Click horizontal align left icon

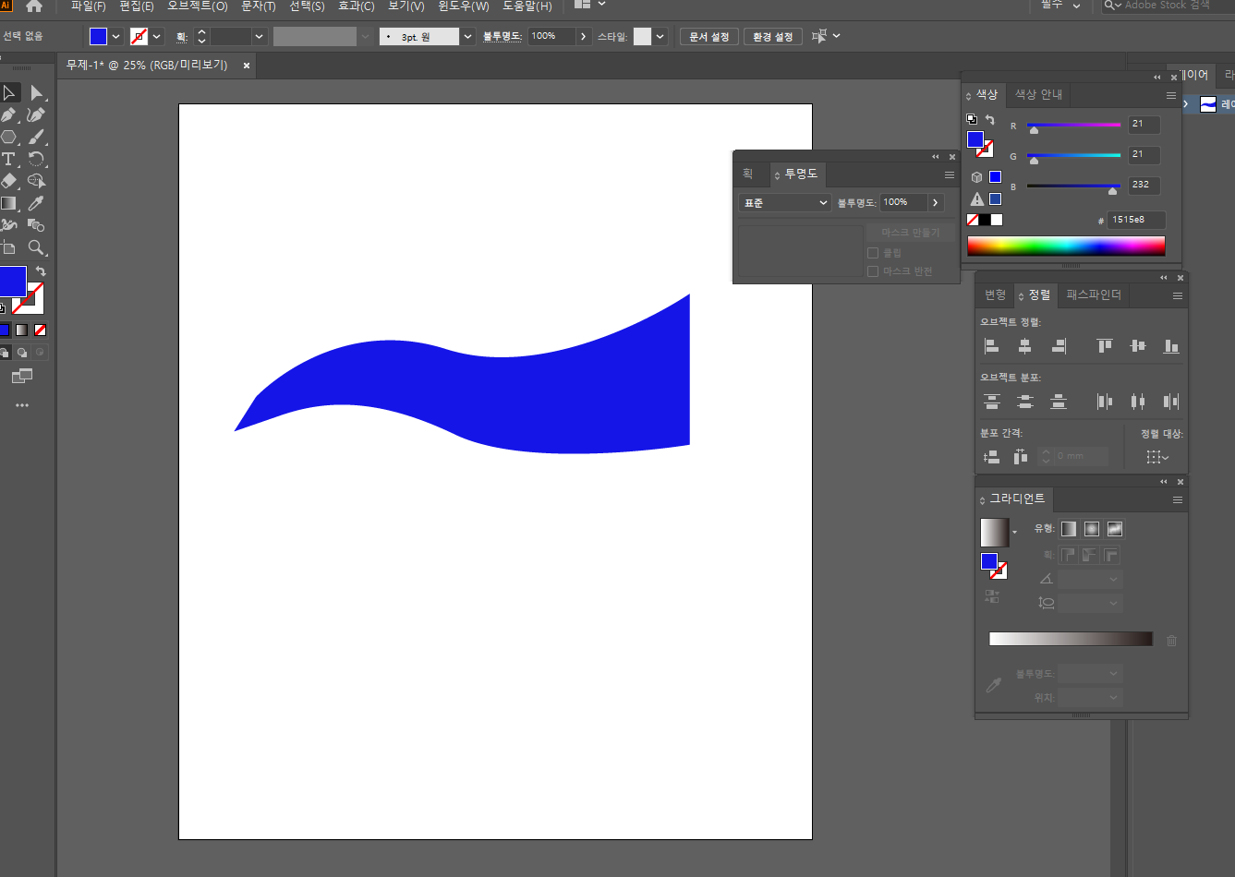pos(992,346)
